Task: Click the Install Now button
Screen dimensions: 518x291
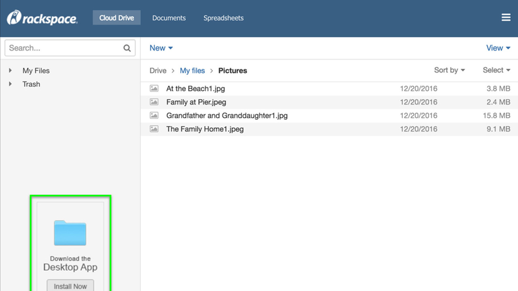Action: (x=70, y=286)
